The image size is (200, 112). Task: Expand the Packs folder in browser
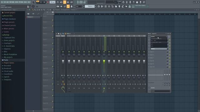[x=6, y=60]
